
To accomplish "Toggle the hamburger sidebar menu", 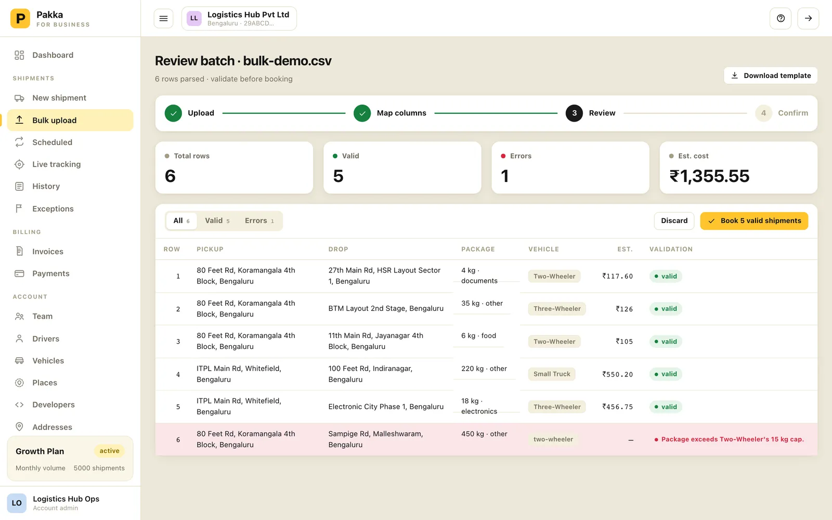I will pos(163,19).
